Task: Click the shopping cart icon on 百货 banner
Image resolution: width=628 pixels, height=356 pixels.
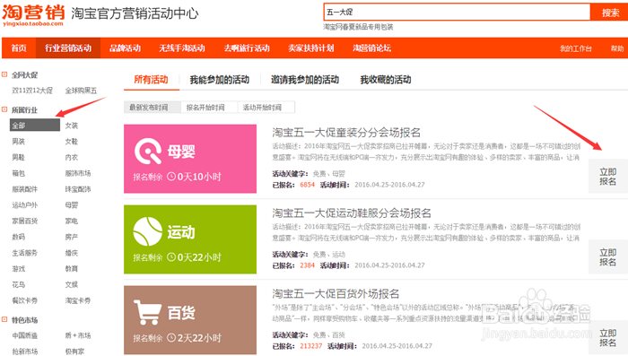Action: pos(147,312)
